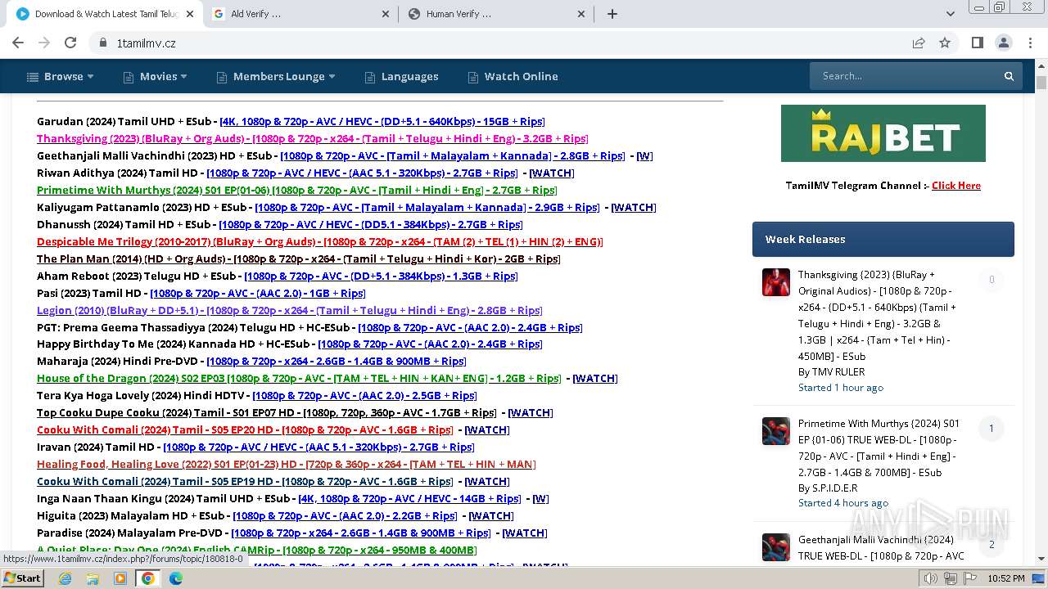Open Thanksgiving Week Releases topic title
This screenshot has height=589, width=1048.
point(877,316)
